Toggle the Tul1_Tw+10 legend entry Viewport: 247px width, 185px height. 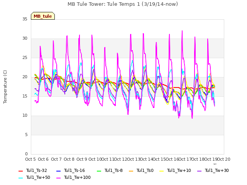[x=175, y=170]
